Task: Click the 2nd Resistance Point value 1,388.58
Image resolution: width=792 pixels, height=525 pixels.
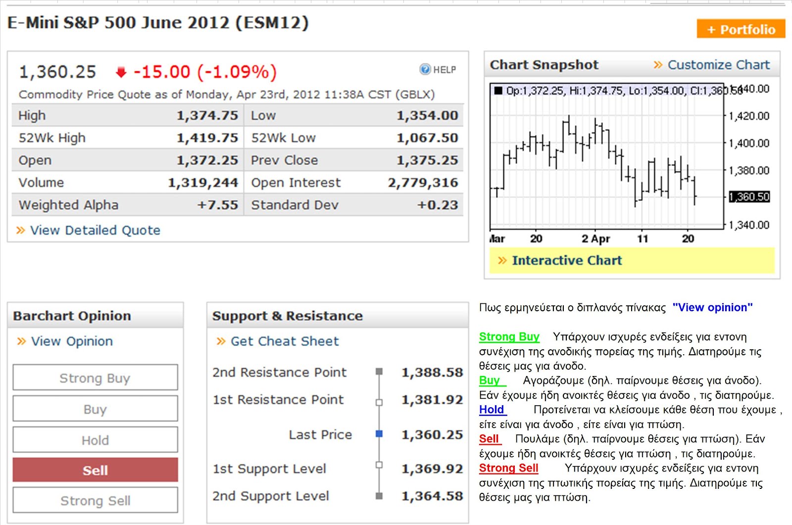Action: pyautogui.click(x=432, y=373)
